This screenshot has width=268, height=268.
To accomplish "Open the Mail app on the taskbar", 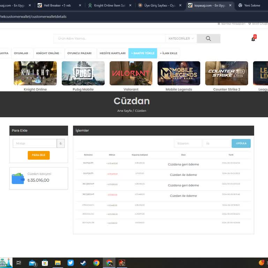I will 33,263.
